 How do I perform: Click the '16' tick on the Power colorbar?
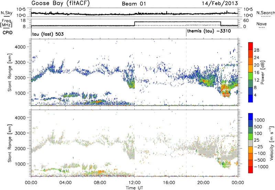[x=256, y=73]
